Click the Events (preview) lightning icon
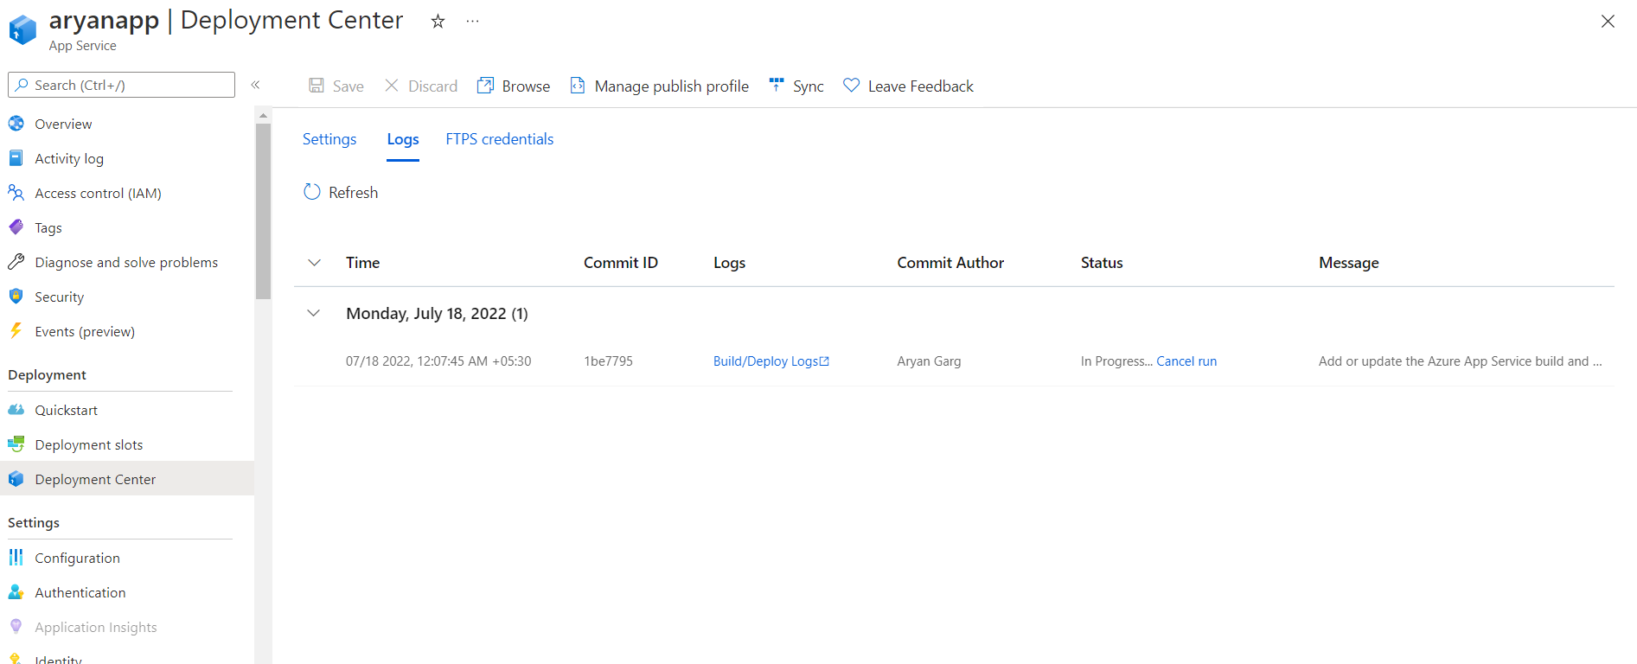Image resolution: width=1637 pixels, height=664 pixels. 16,331
